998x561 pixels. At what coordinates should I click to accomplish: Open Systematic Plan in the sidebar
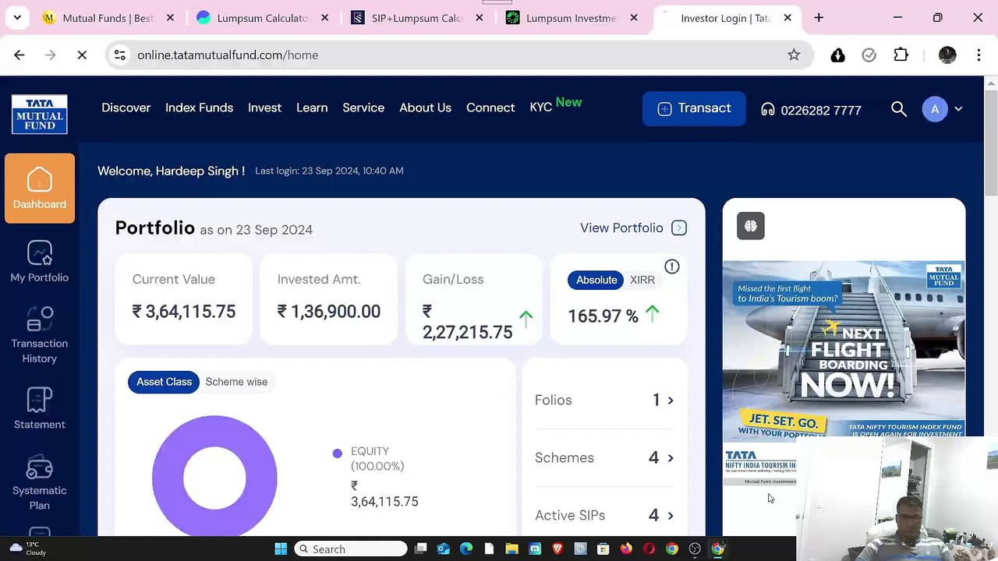click(40, 483)
